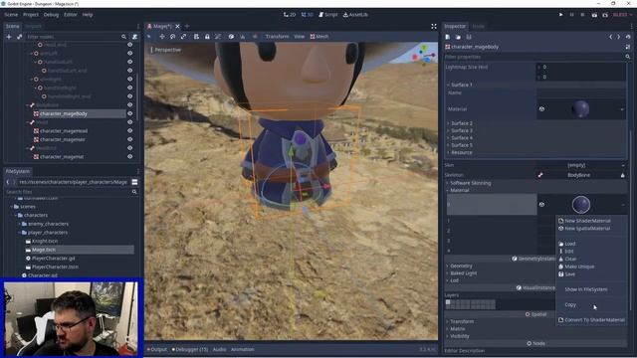Image resolution: width=637 pixels, height=358 pixels.
Task: Switch to the Script workspace
Action: tap(328, 15)
